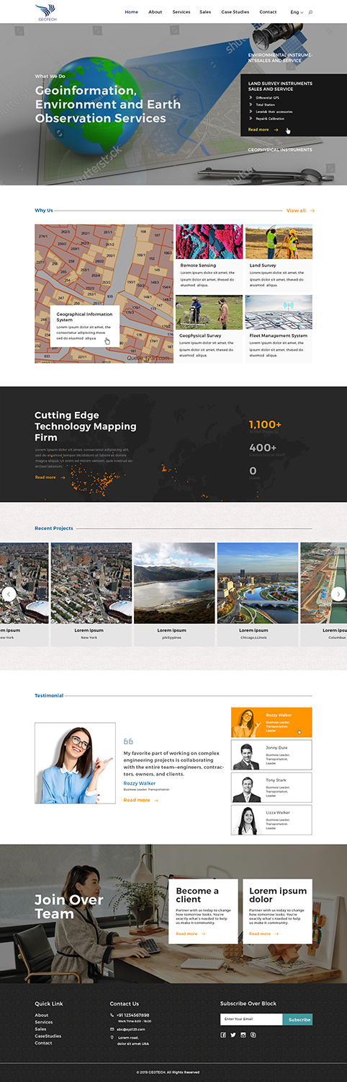
Task: Click the GEOTECH logo in header
Action: coord(45,12)
